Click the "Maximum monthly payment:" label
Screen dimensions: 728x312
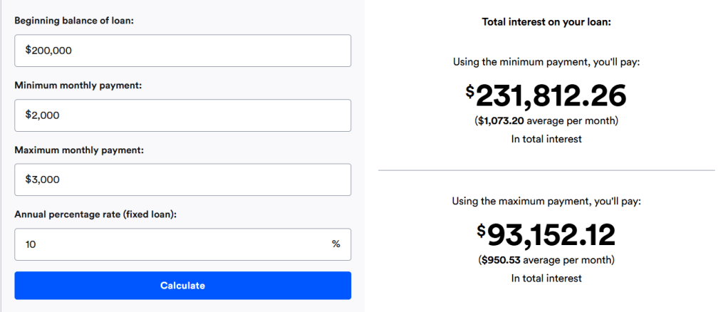[x=80, y=150]
